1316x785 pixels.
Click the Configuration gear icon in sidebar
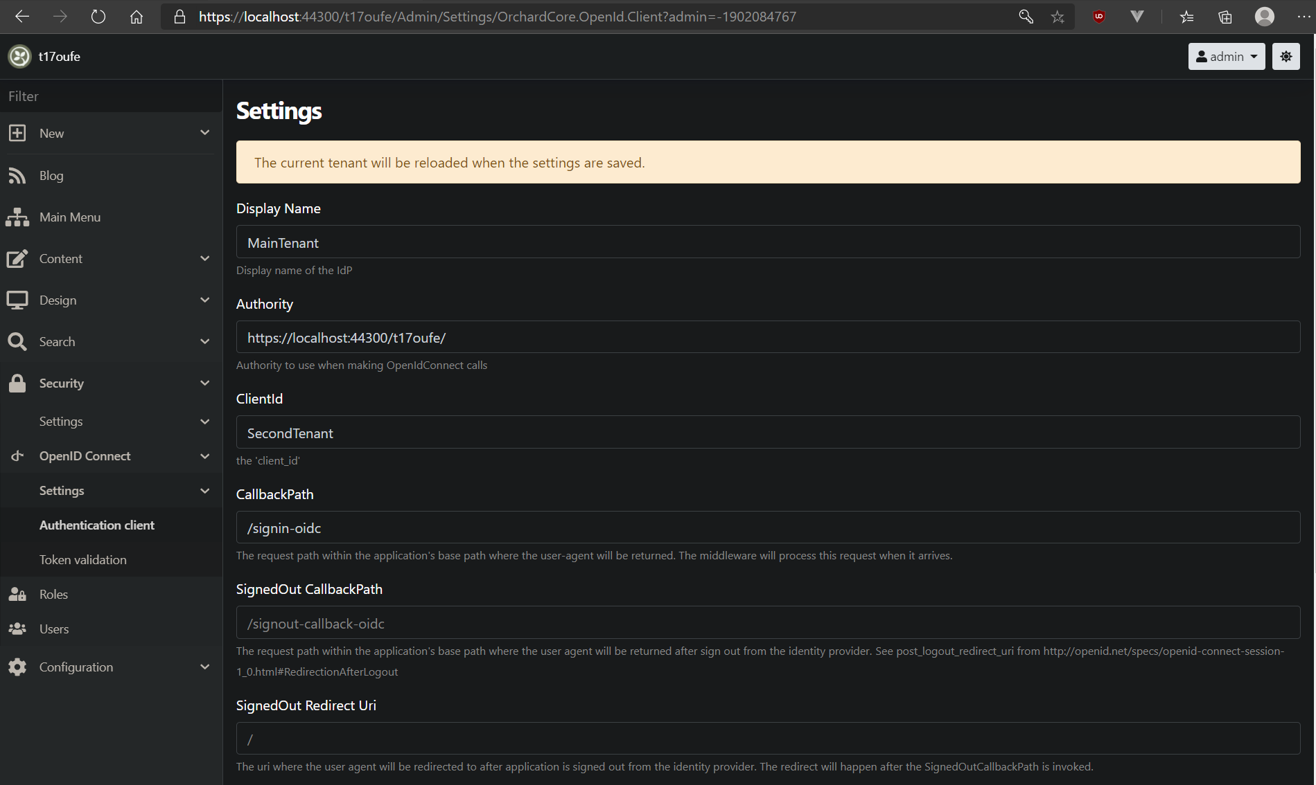point(17,667)
